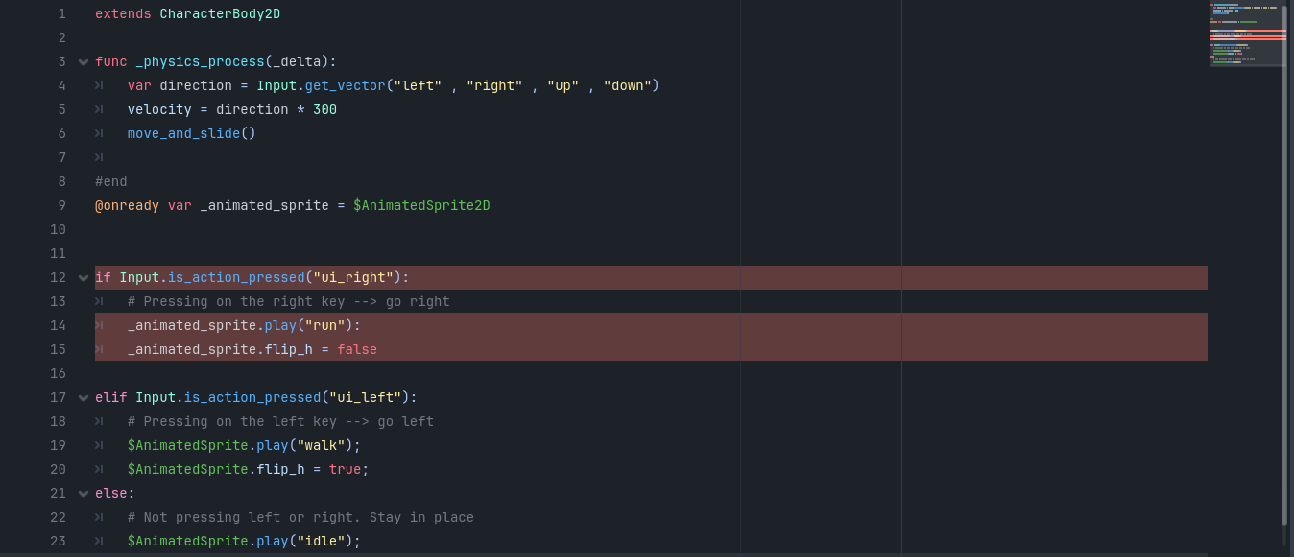1294x557 pixels.
Task: Click the false value on line 15
Action: 357,350
